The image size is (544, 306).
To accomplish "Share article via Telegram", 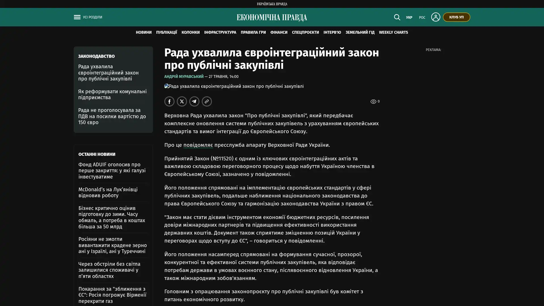I will coord(194,101).
